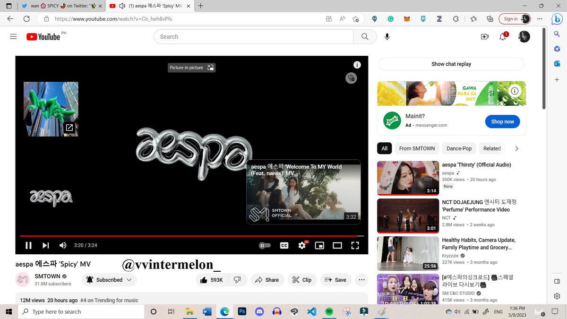The width and height of the screenshot is (567, 319).
Task: Show more category chips with the arrow
Action: click(516, 148)
